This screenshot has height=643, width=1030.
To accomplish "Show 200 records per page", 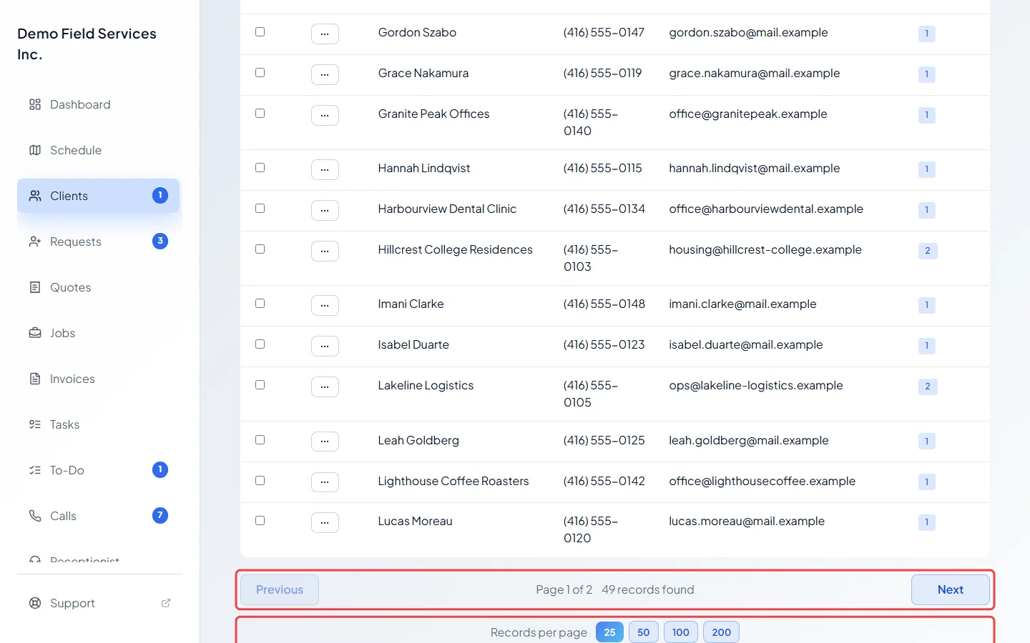I will pos(722,632).
